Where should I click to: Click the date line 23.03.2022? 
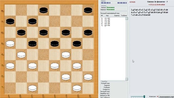click(157, 5)
